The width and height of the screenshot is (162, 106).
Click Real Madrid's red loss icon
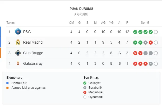click(150, 43)
